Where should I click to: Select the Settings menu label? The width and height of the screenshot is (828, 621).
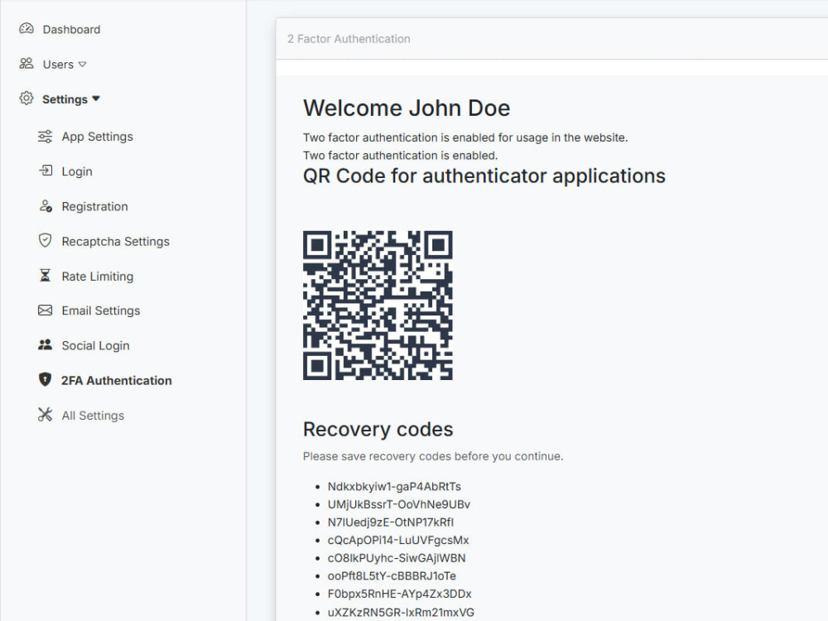tap(65, 99)
